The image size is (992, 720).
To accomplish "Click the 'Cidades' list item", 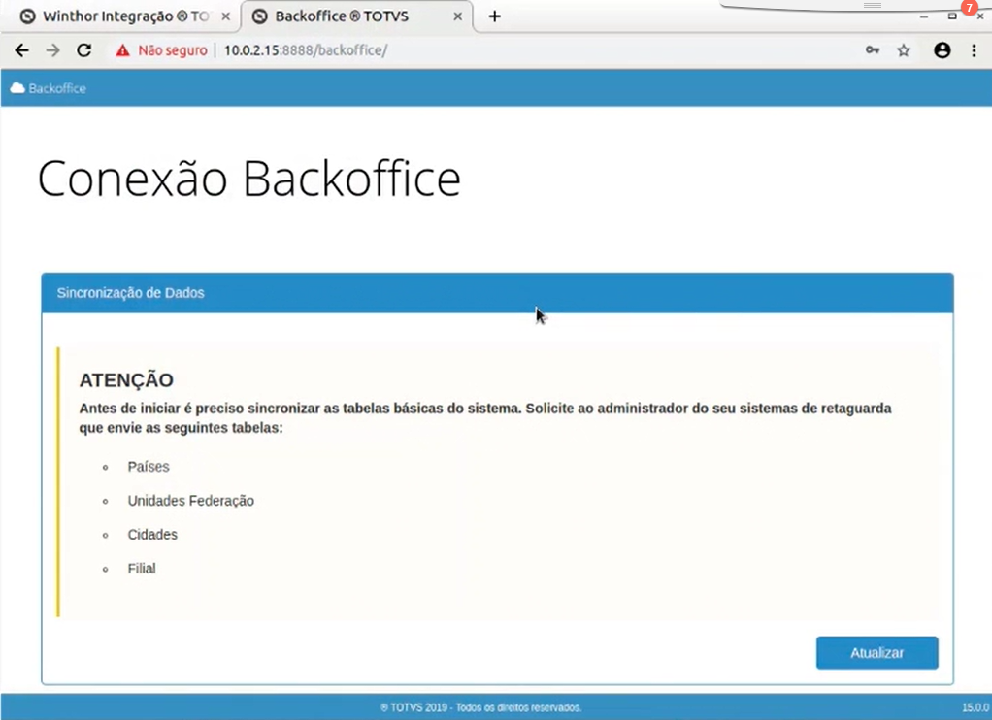I will 152,535.
